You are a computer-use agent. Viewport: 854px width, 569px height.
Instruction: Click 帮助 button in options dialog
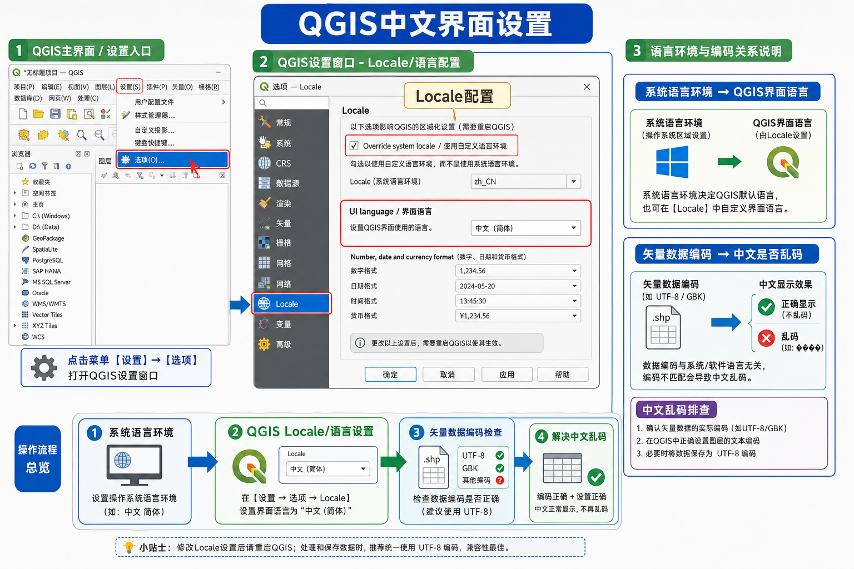(x=563, y=375)
